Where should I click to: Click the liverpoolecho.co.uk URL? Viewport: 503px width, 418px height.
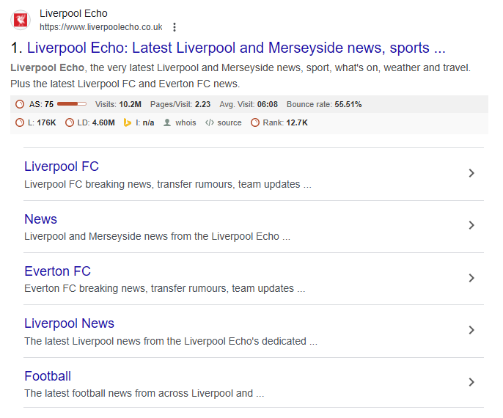(x=101, y=27)
